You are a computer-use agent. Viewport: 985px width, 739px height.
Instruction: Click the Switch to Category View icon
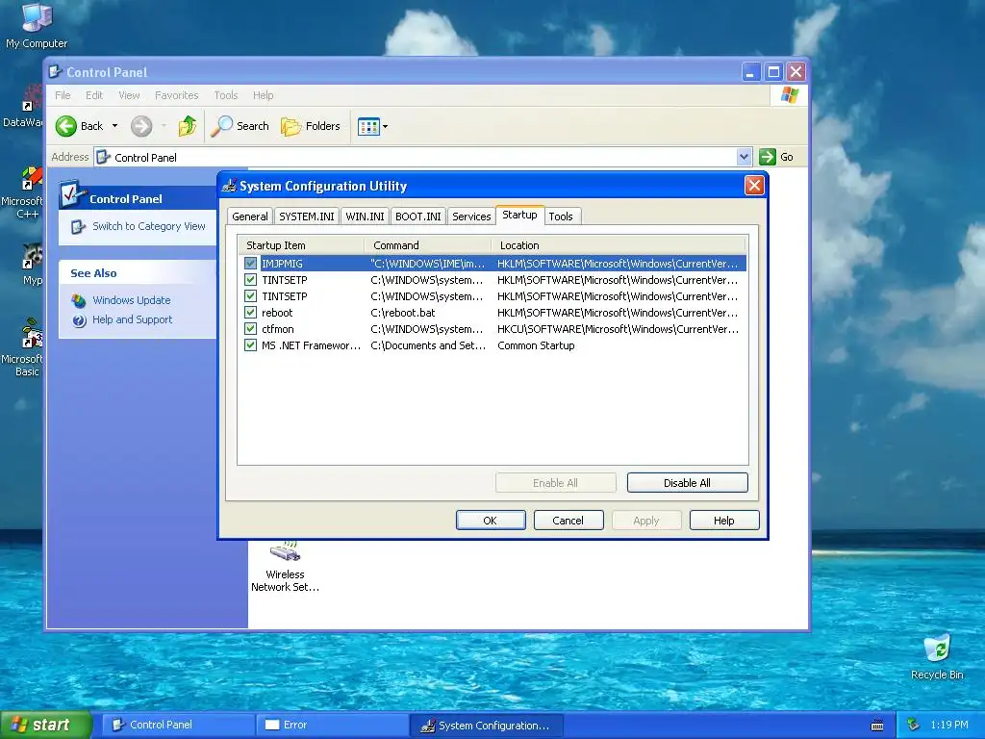click(x=78, y=226)
